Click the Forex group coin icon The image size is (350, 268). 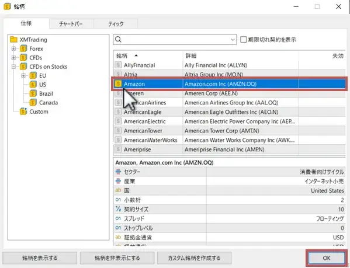coord(23,48)
